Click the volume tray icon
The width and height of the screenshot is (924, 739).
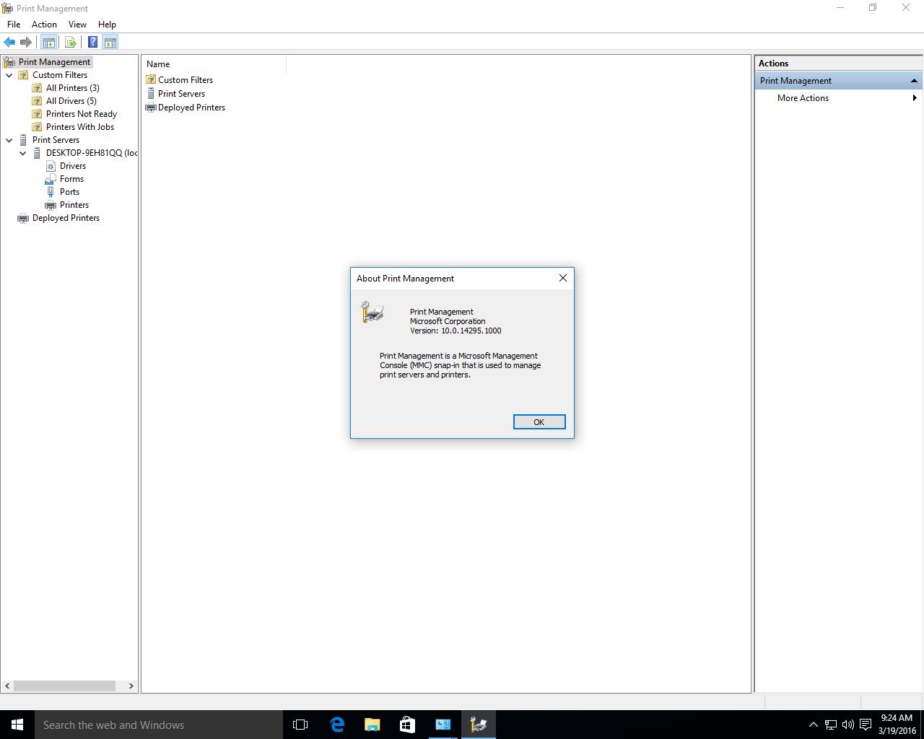coord(848,725)
